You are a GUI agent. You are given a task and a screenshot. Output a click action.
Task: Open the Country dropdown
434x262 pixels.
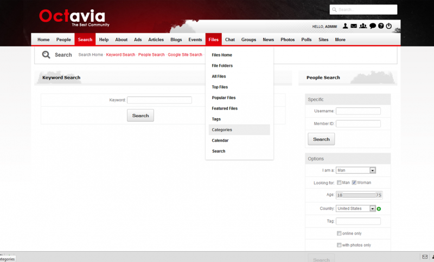coord(356,208)
